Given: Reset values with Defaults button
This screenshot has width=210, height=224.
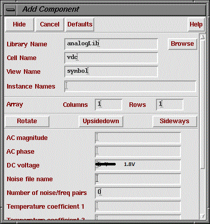Looking at the screenshot, I should pyautogui.click(x=80, y=24).
